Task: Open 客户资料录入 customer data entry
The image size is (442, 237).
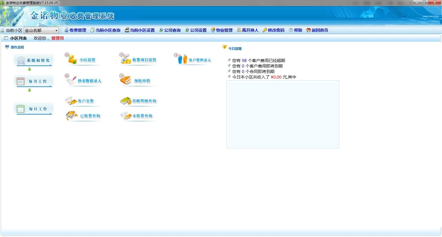Action: pyautogui.click(x=194, y=60)
